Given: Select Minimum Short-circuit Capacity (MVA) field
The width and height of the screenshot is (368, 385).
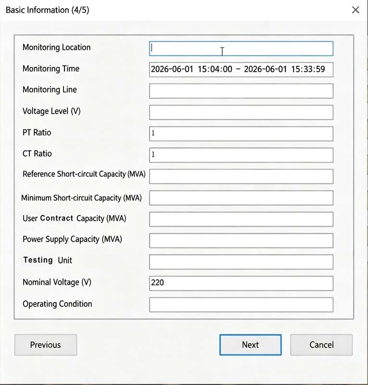Looking at the screenshot, I should (241, 198).
